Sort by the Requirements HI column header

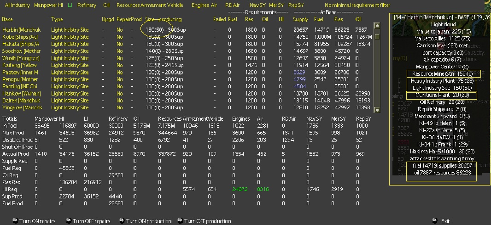click(281, 19)
